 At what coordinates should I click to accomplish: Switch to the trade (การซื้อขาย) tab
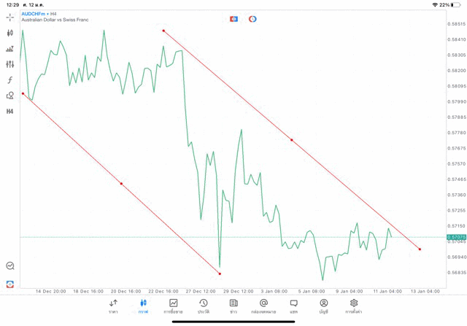click(x=173, y=306)
